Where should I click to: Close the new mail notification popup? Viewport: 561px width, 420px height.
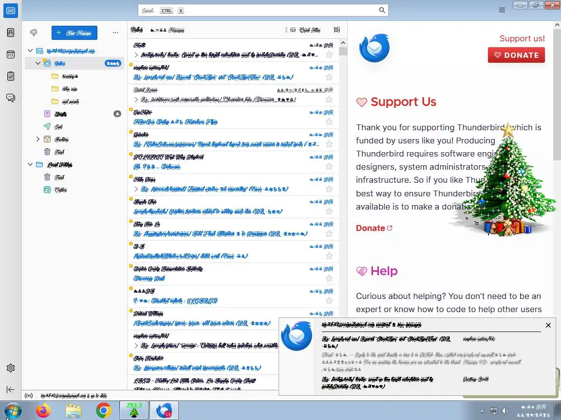coord(548,325)
